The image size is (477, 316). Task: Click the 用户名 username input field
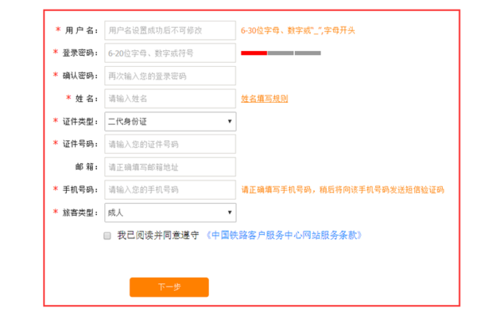(170, 30)
